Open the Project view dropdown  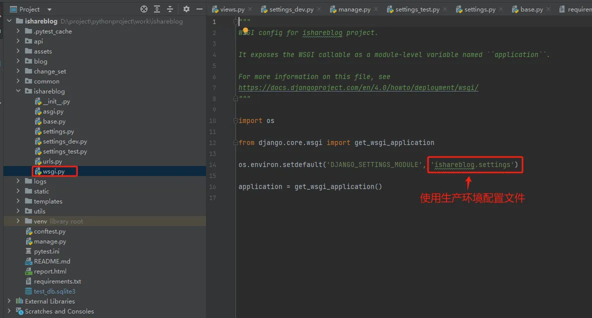(49, 9)
